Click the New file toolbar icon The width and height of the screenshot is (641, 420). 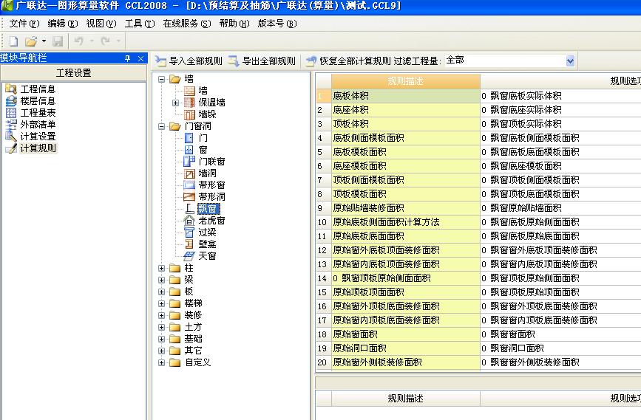click(13, 41)
